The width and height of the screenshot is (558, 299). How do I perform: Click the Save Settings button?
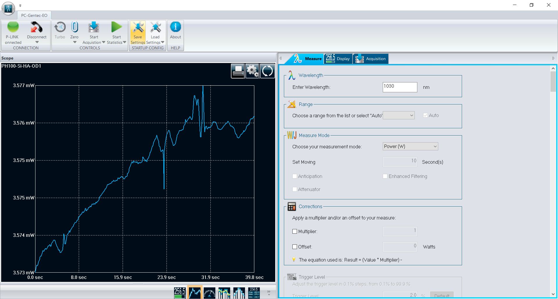tap(138, 33)
